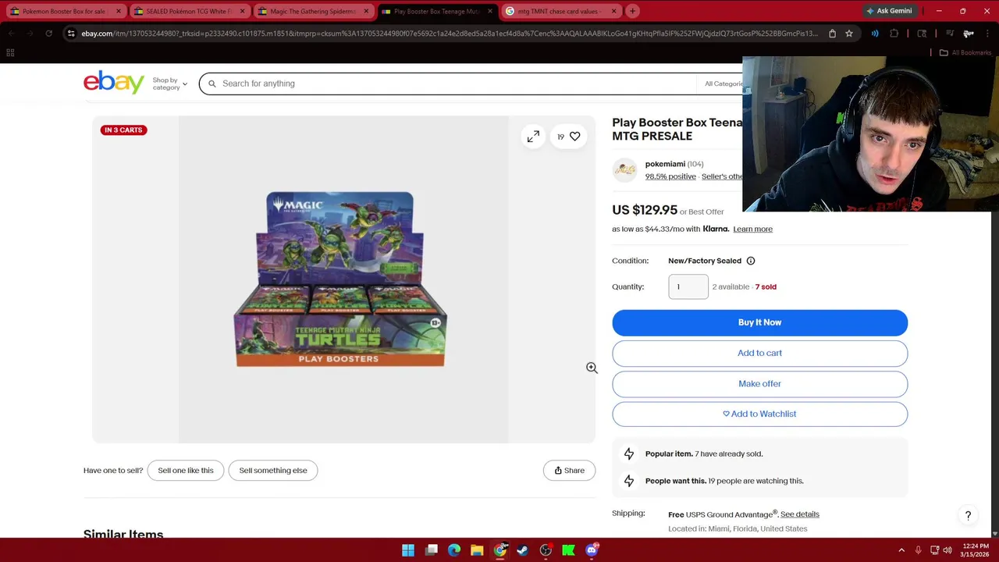This screenshot has height=562, width=999.
Task: Open shipping See details link
Action: (x=800, y=514)
